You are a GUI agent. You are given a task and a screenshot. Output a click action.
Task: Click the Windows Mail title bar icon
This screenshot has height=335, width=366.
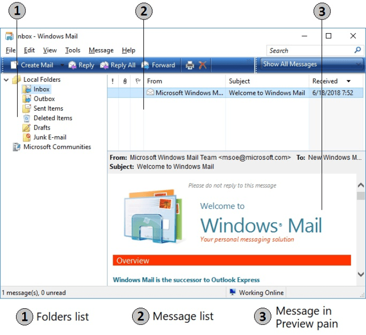tap(9, 36)
